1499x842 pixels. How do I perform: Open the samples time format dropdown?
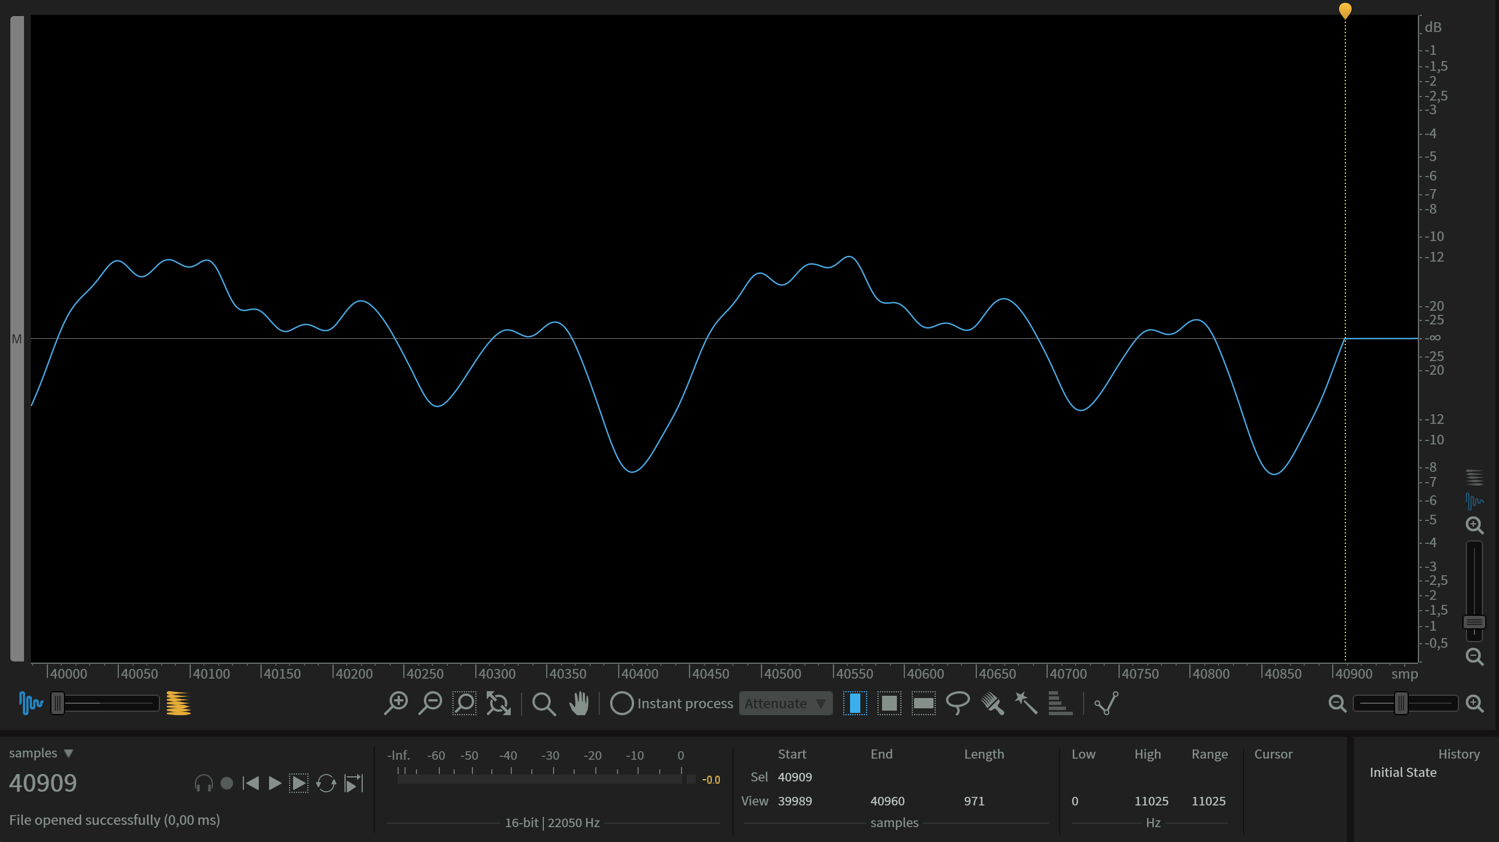tap(41, 753)
